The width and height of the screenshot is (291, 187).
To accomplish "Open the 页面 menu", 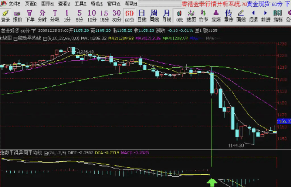I will coord(31,3).
